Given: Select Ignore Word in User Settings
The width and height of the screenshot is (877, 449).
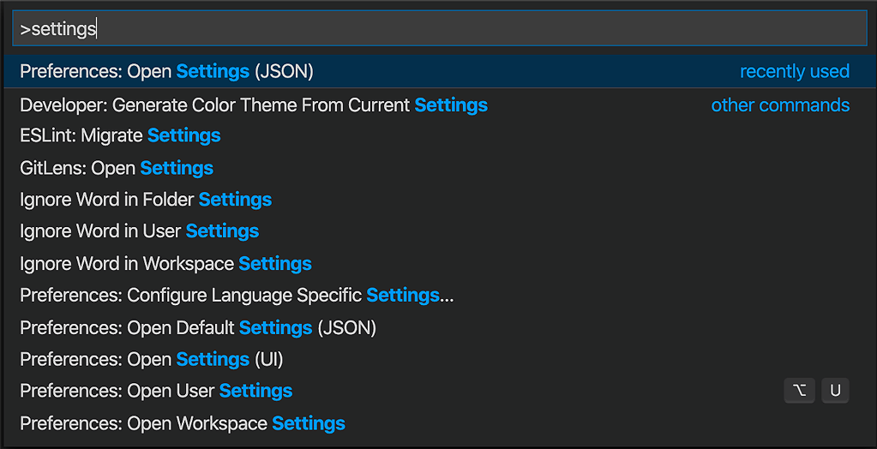Looking at the screenshot, I should [x=439, y=231].
